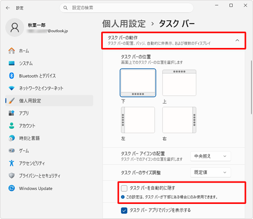This screenshot has height=219, width=253.
Task: Select left (左) taskbar position thumbnail
Action: (138, 120)
